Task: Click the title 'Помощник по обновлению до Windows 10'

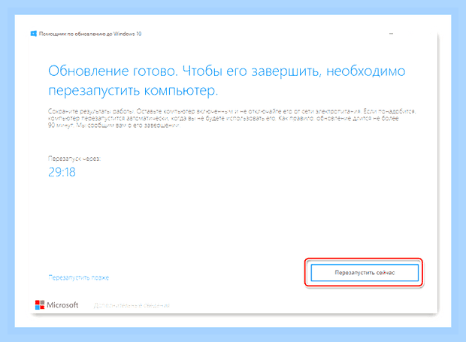Action: tap(90, 34)
